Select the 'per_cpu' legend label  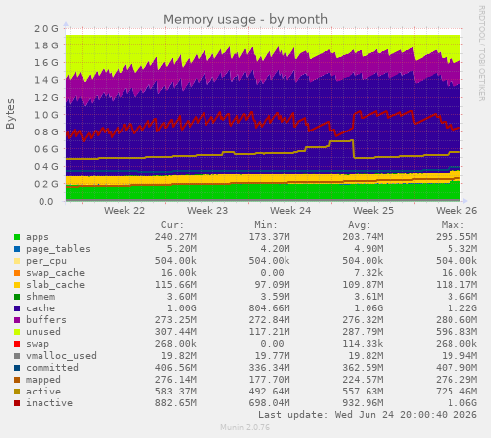46,261
